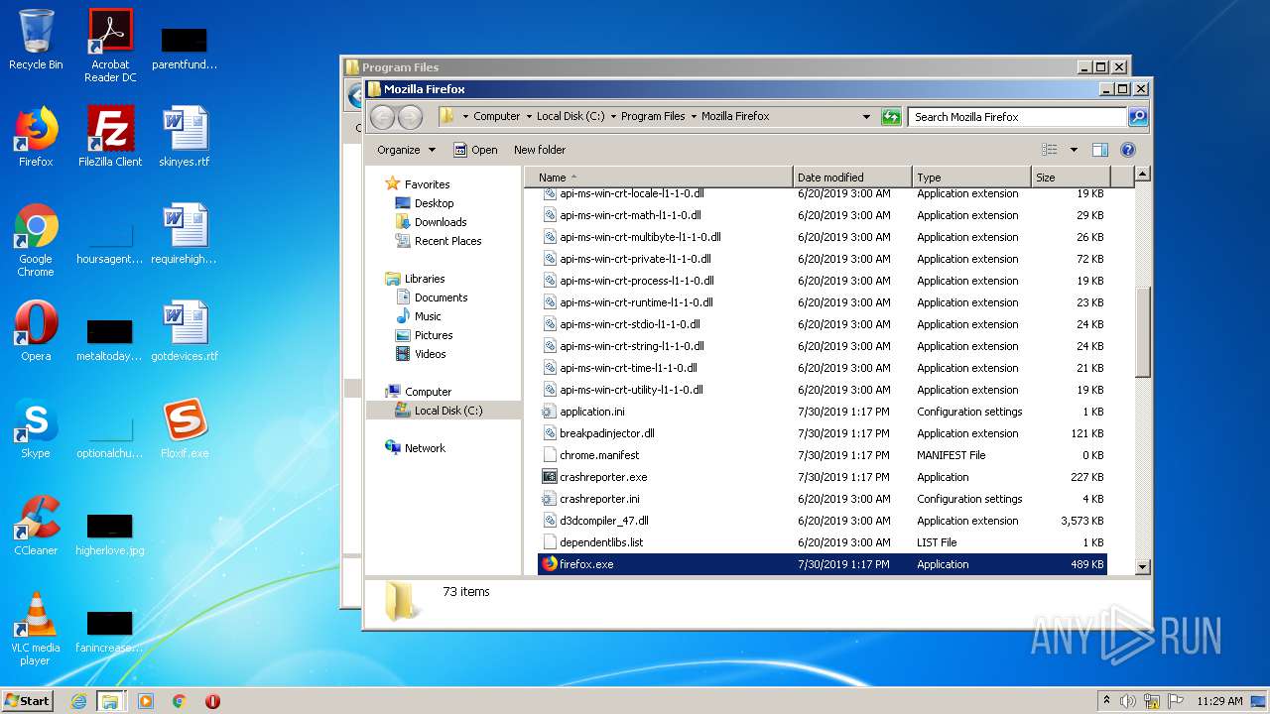Launch Acrobat Reader DC from the desktop
The width and height of the screenshot is (1270, 714).
pyautogui.click(x=110, y=46)
